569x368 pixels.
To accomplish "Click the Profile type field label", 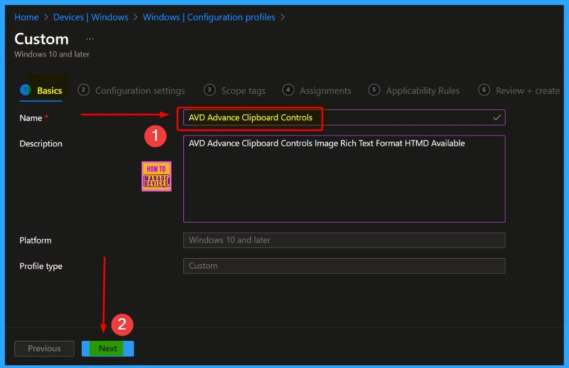I will 41,266.
